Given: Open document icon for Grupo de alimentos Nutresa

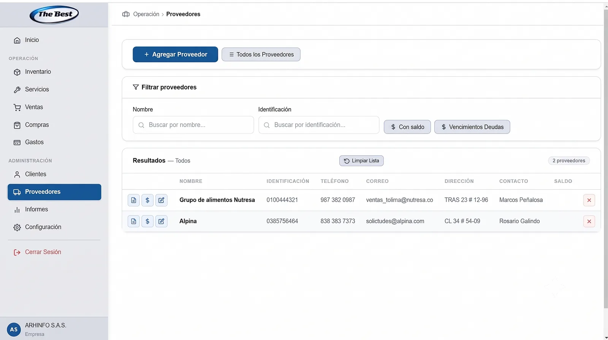Looking at the screenshot, I should point(134,200).
